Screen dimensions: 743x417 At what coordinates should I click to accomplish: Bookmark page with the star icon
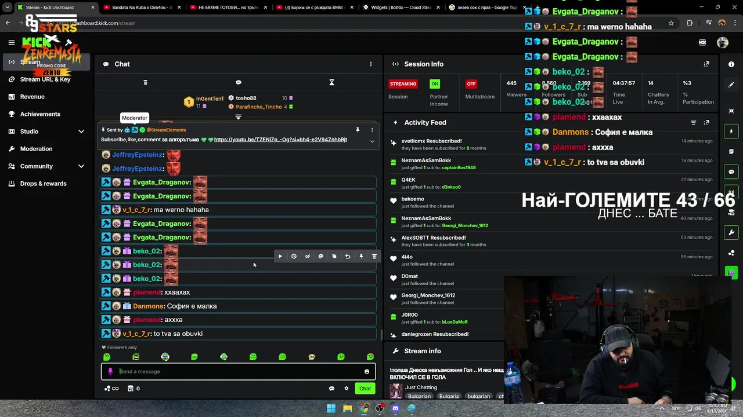point(671,23)
